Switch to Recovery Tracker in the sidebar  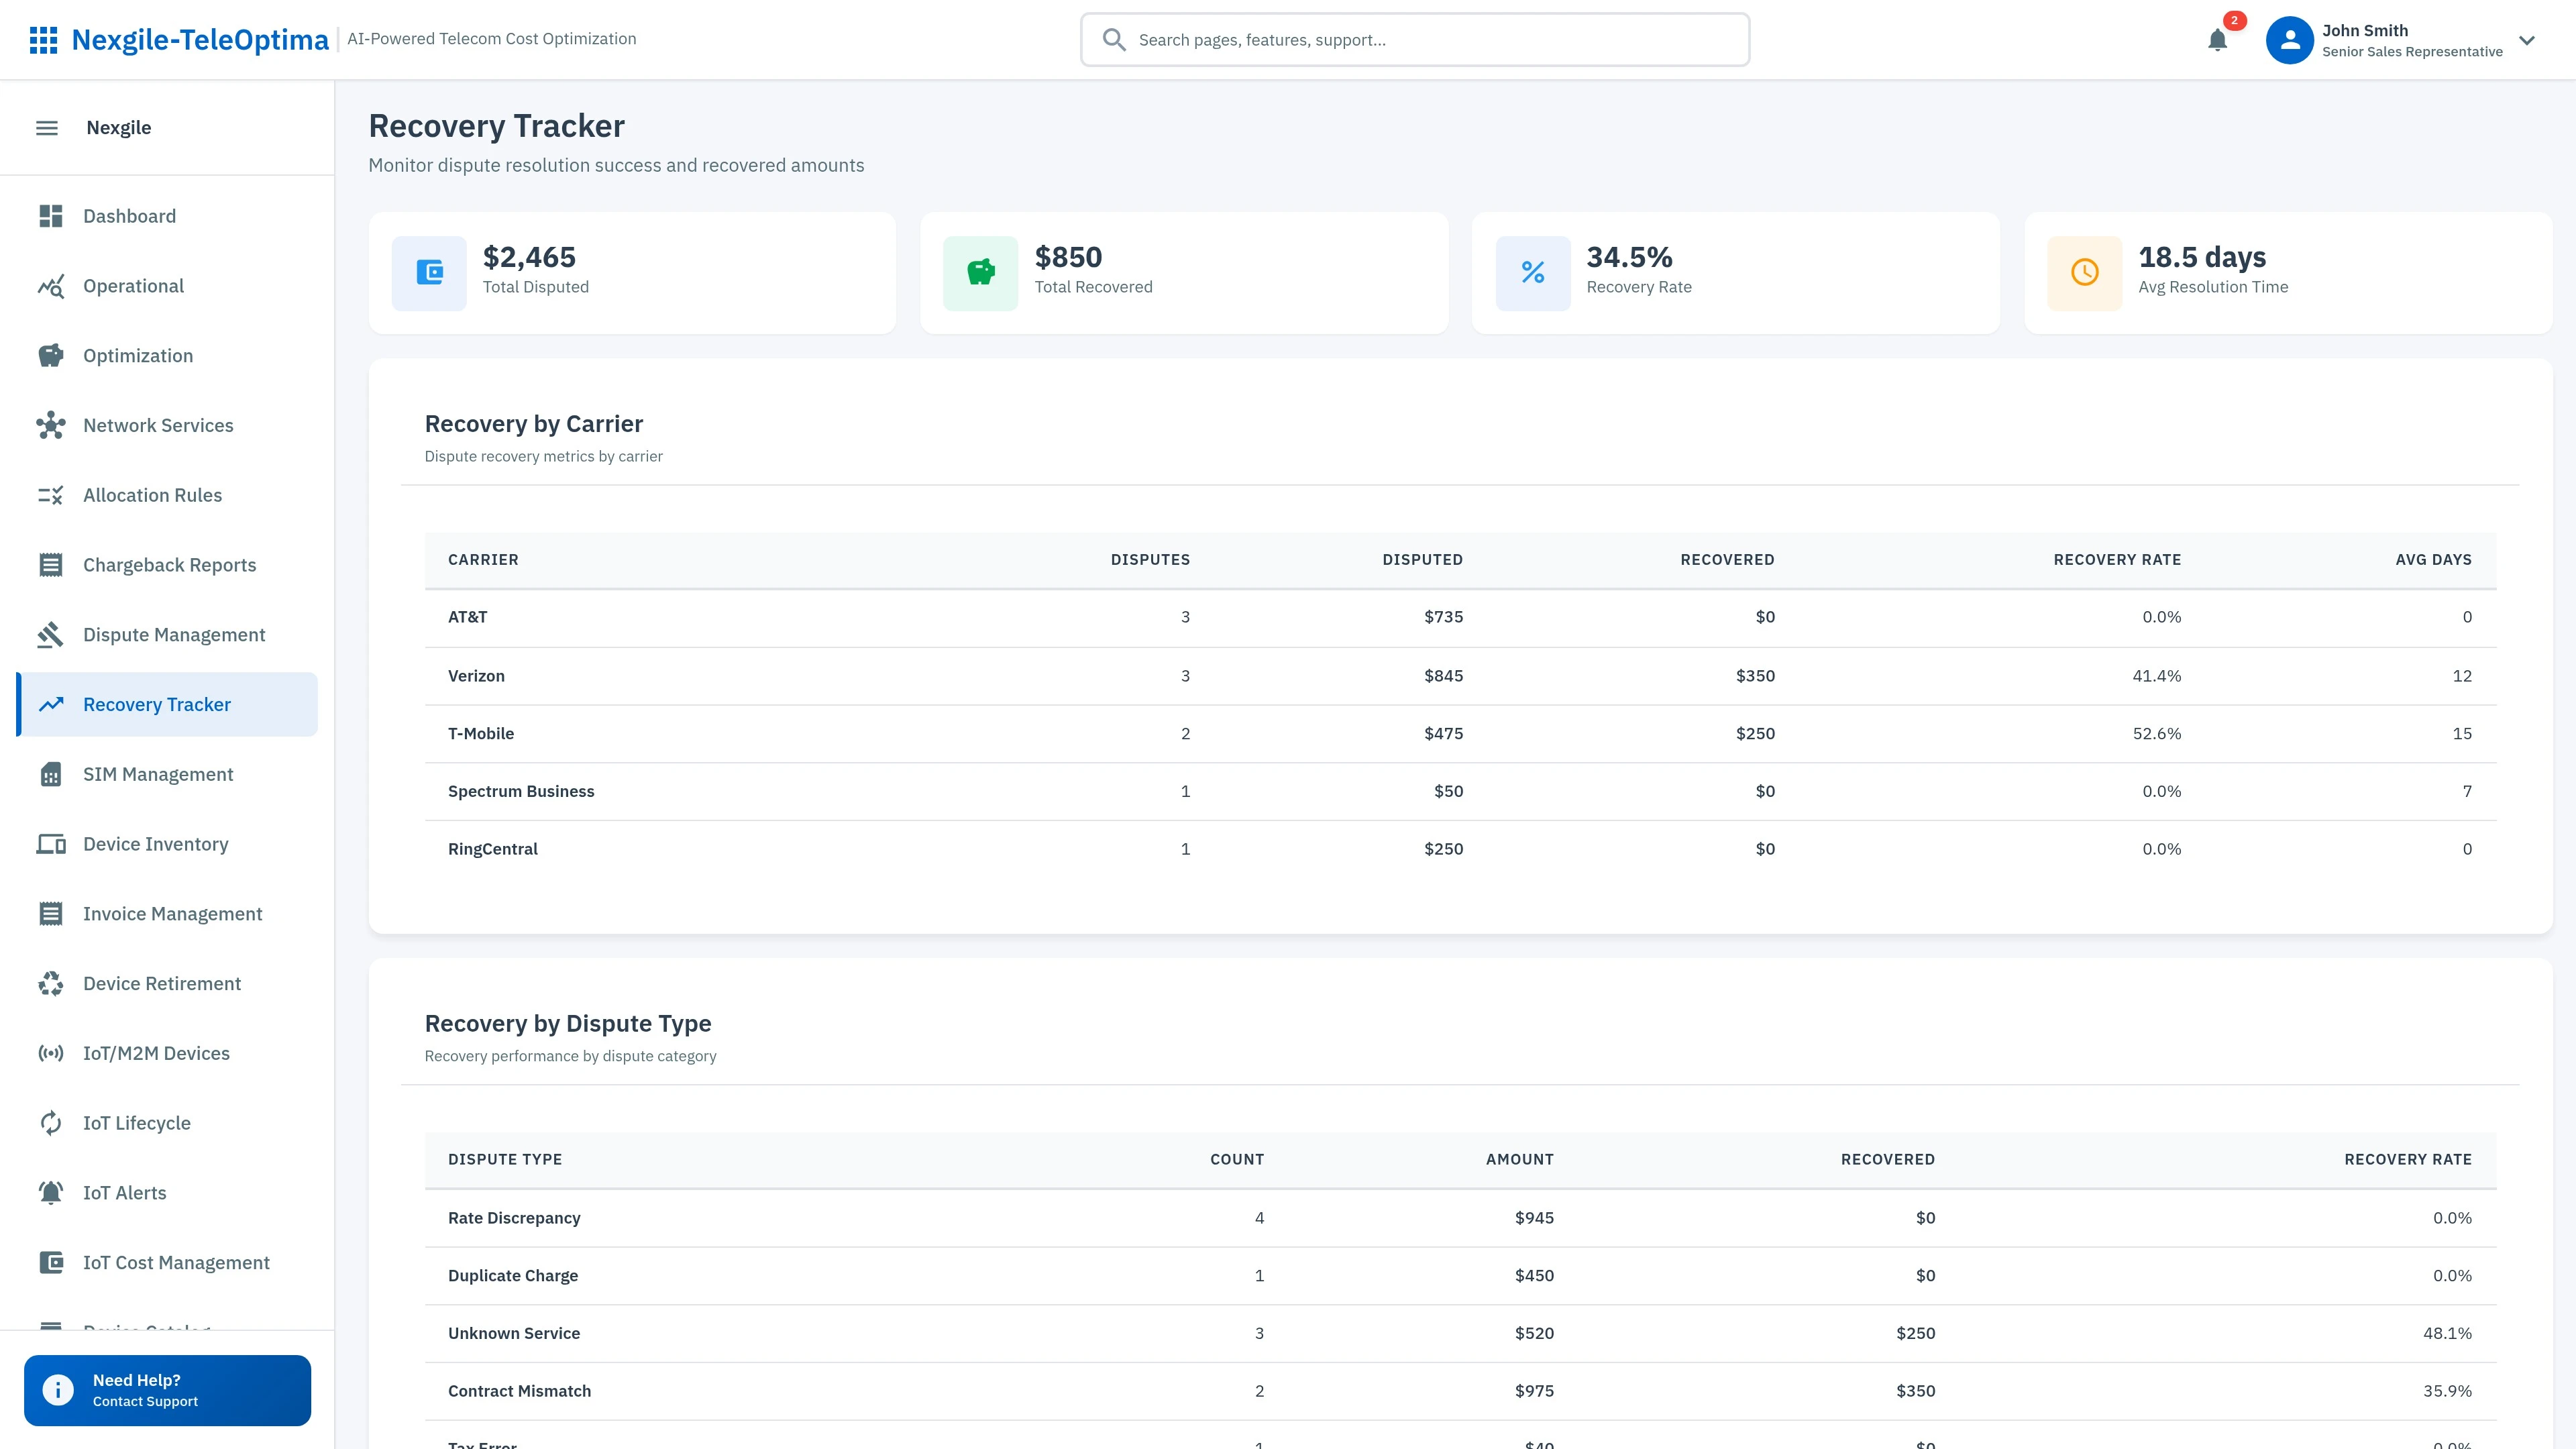156,704
